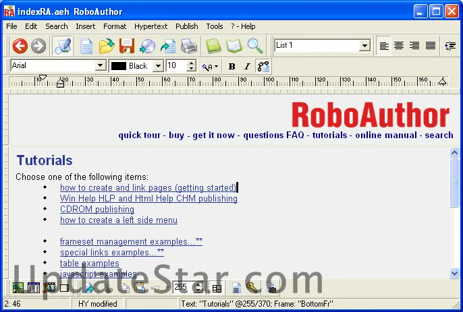Open the File menu
This screenshot has height=312, width=463.
(11, 26)
